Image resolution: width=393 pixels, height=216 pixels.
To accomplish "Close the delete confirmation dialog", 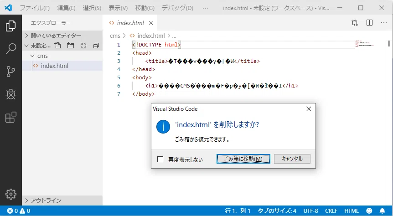I will [309, 109].
